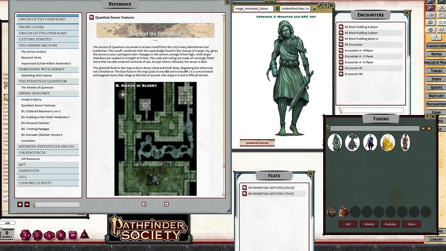Viewport: 446px width, 251px height.
Task: Open help via the ? icon on the map window
Action: tap(326, 5)
